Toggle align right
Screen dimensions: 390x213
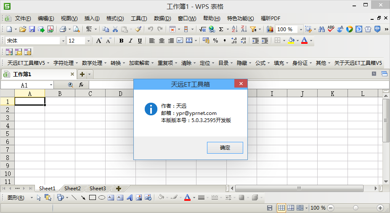click(171, 40)
